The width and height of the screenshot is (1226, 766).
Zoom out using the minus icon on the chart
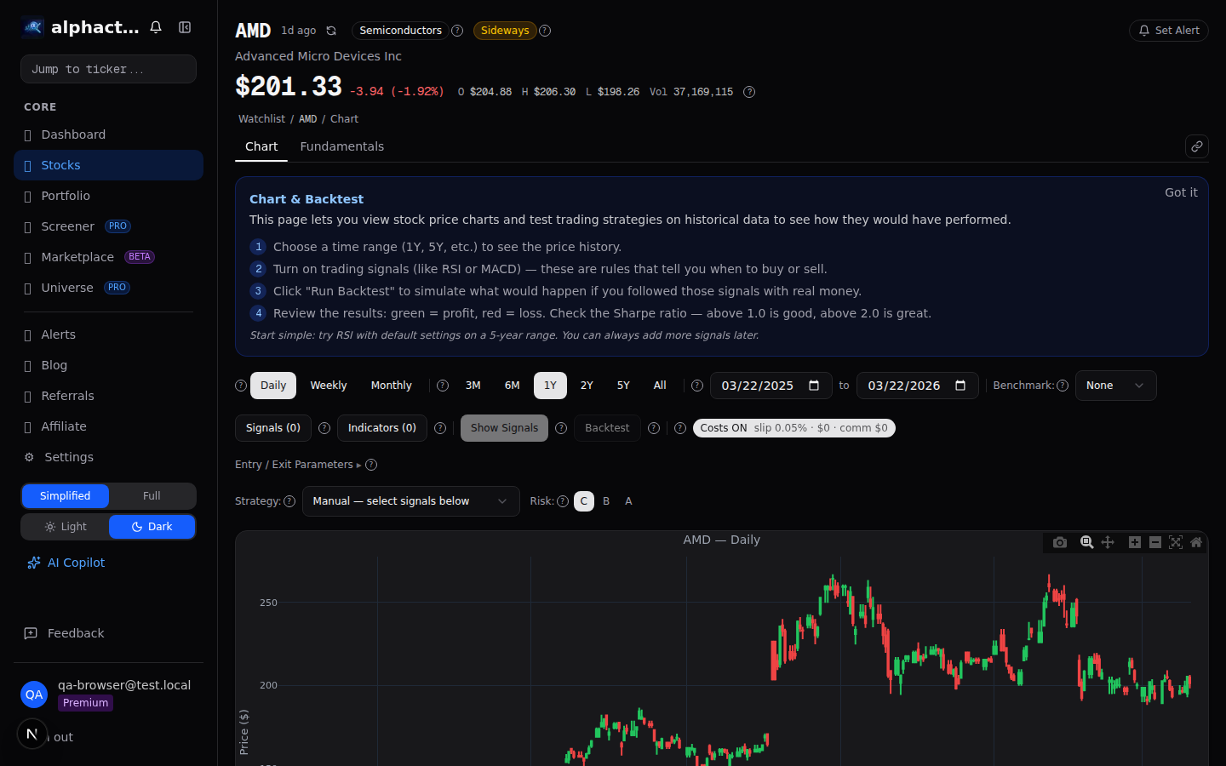1154,542
